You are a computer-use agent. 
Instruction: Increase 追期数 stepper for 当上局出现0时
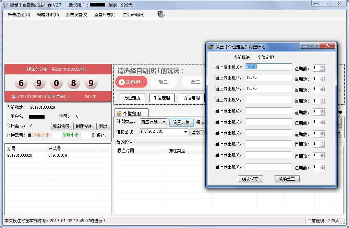[322, 67]
